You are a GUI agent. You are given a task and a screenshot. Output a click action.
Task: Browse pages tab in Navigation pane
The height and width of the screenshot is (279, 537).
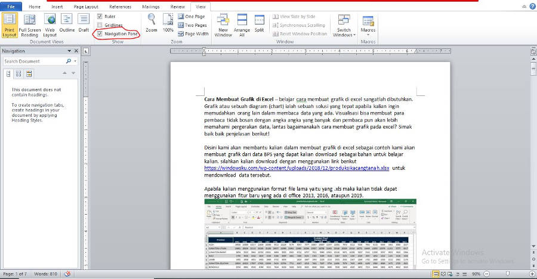click(18, 73)
